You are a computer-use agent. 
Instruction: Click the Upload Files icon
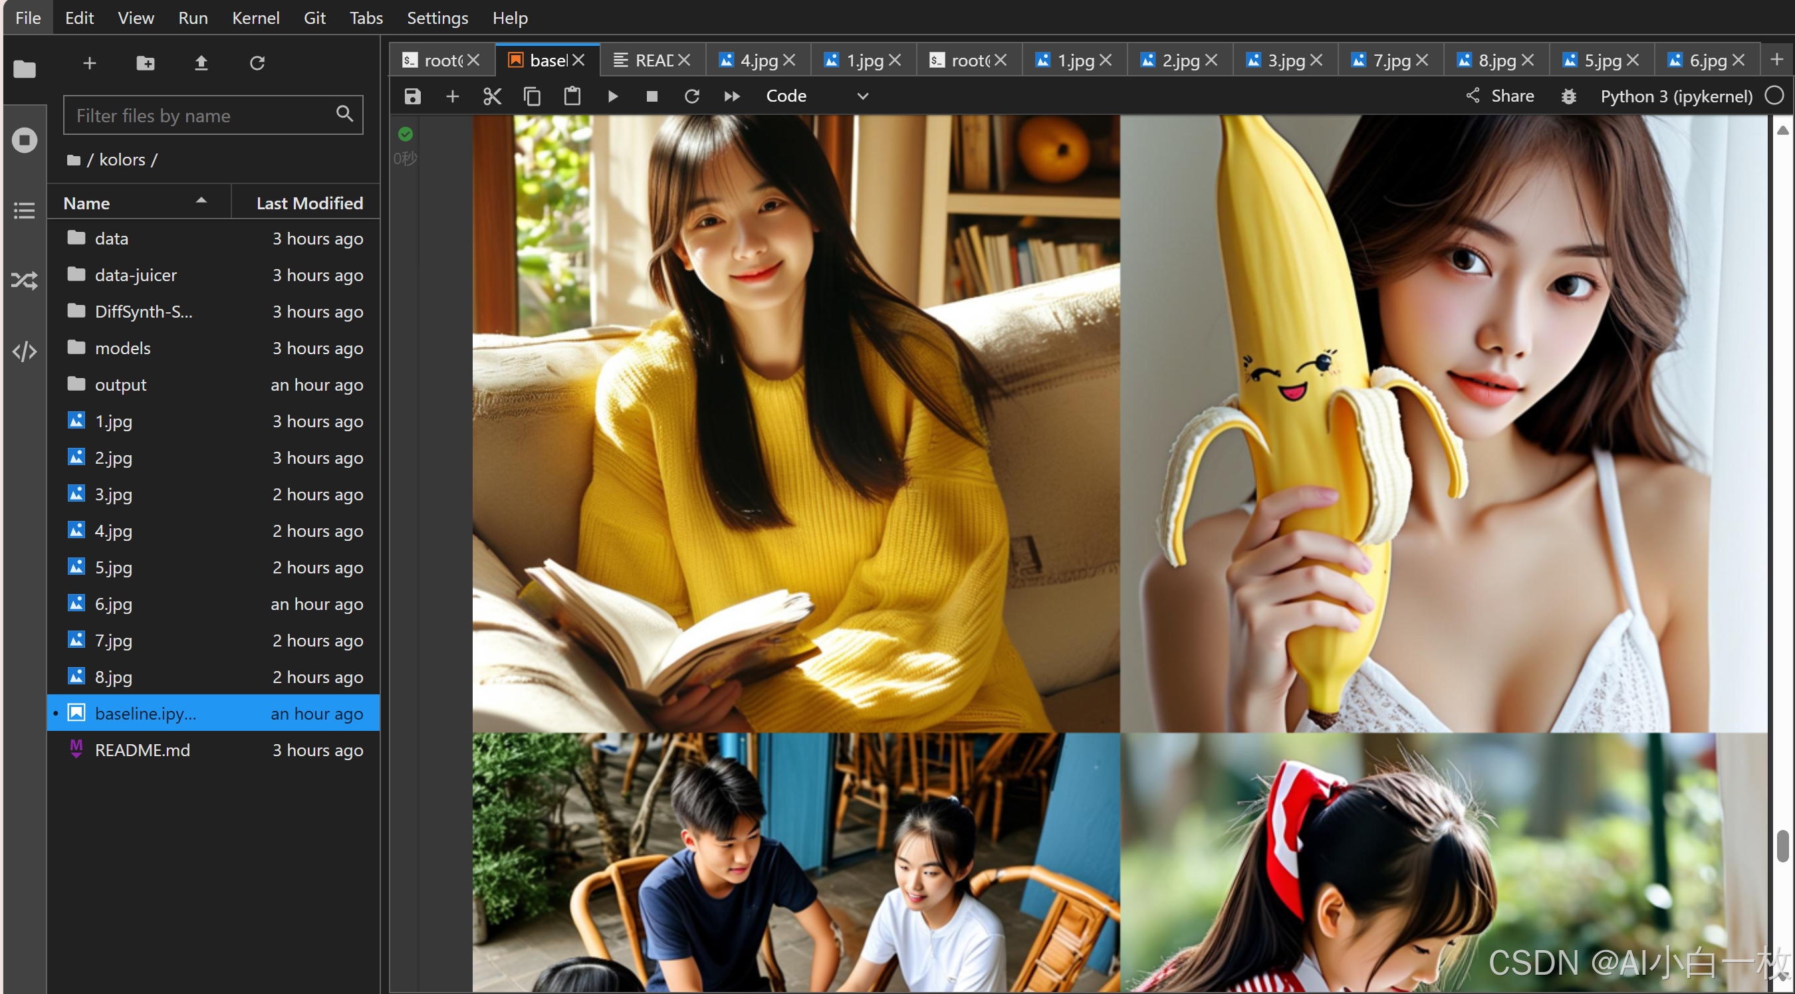[x=201, y=63]
